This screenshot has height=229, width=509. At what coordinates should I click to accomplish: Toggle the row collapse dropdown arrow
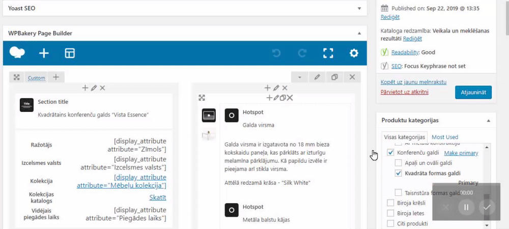[300, 77]
